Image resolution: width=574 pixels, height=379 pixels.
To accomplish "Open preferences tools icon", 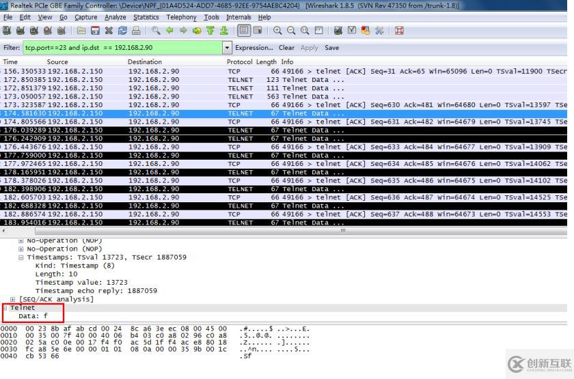I will tap(379, 31).
